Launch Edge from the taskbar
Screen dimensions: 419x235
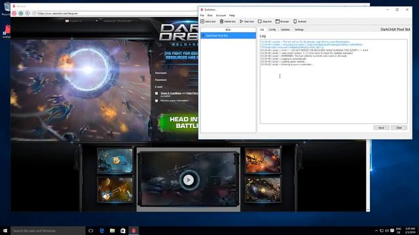[101, 230]
